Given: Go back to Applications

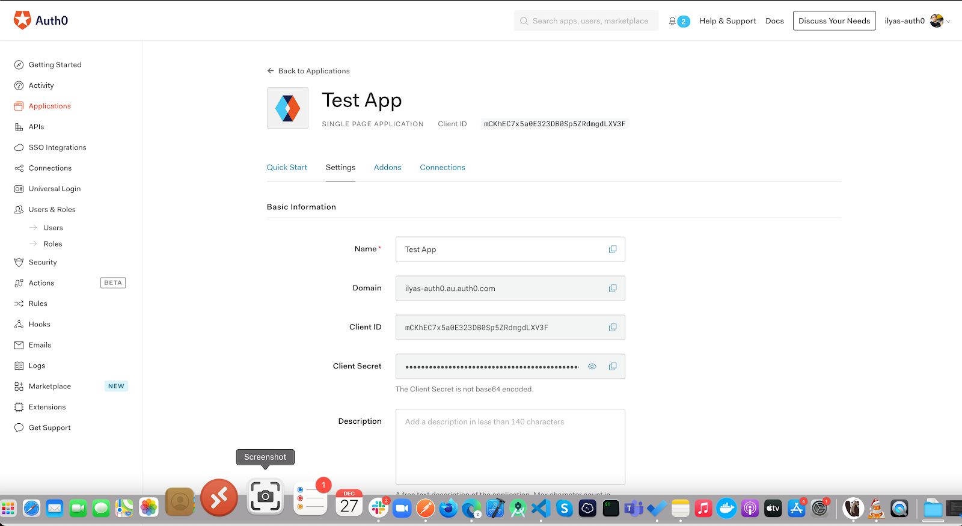Looking at the screenshot, I should [308, 71].
